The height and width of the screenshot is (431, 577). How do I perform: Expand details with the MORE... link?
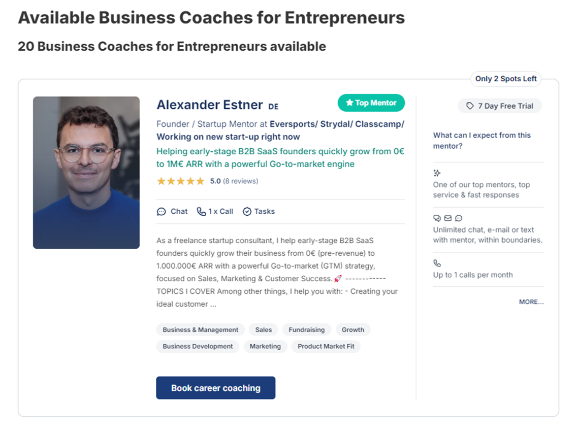531,302
